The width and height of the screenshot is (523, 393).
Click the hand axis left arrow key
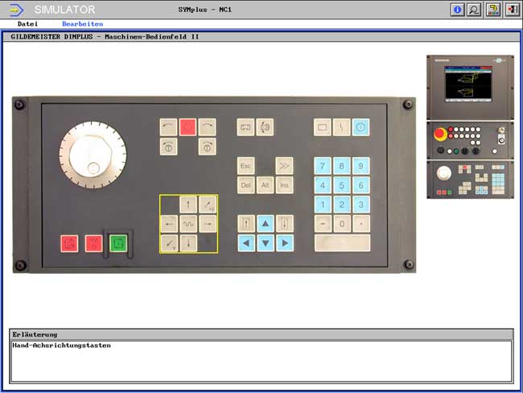[169, 224]
